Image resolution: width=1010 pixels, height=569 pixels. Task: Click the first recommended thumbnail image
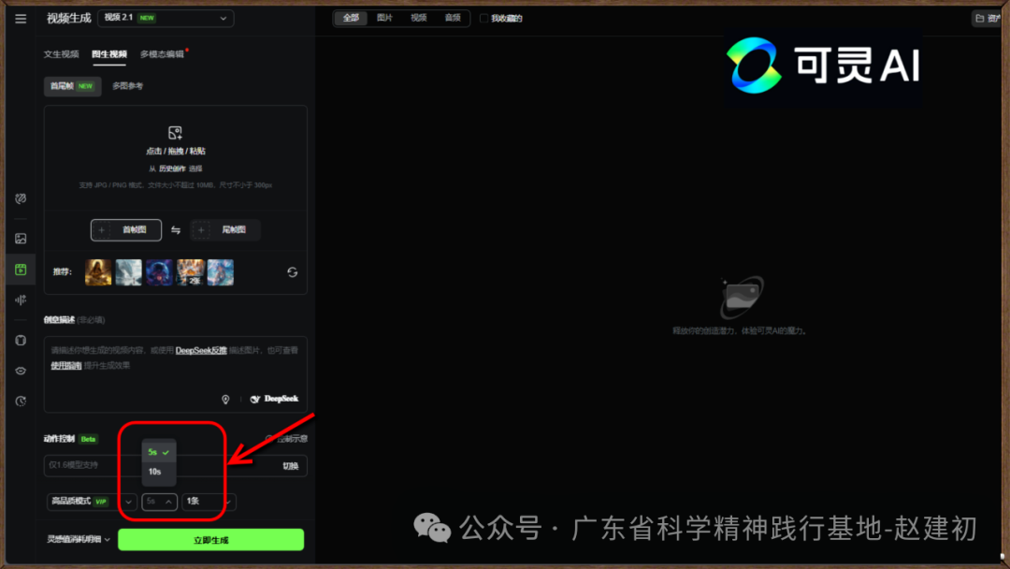tap(98, 272)
